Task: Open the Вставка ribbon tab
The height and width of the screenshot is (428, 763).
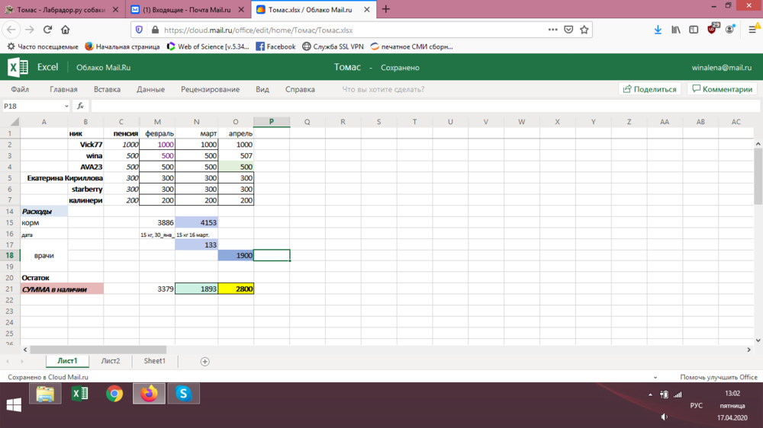Action: tap(107, 89)
